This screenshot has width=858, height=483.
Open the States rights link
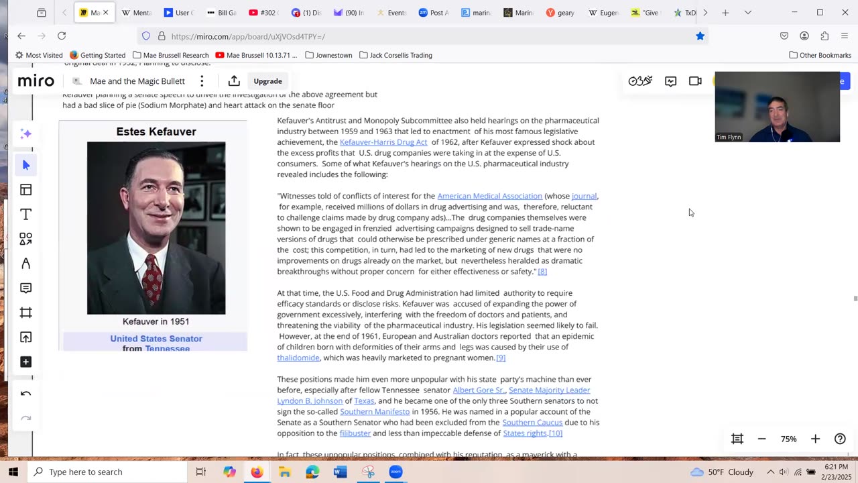pos(525,433)
